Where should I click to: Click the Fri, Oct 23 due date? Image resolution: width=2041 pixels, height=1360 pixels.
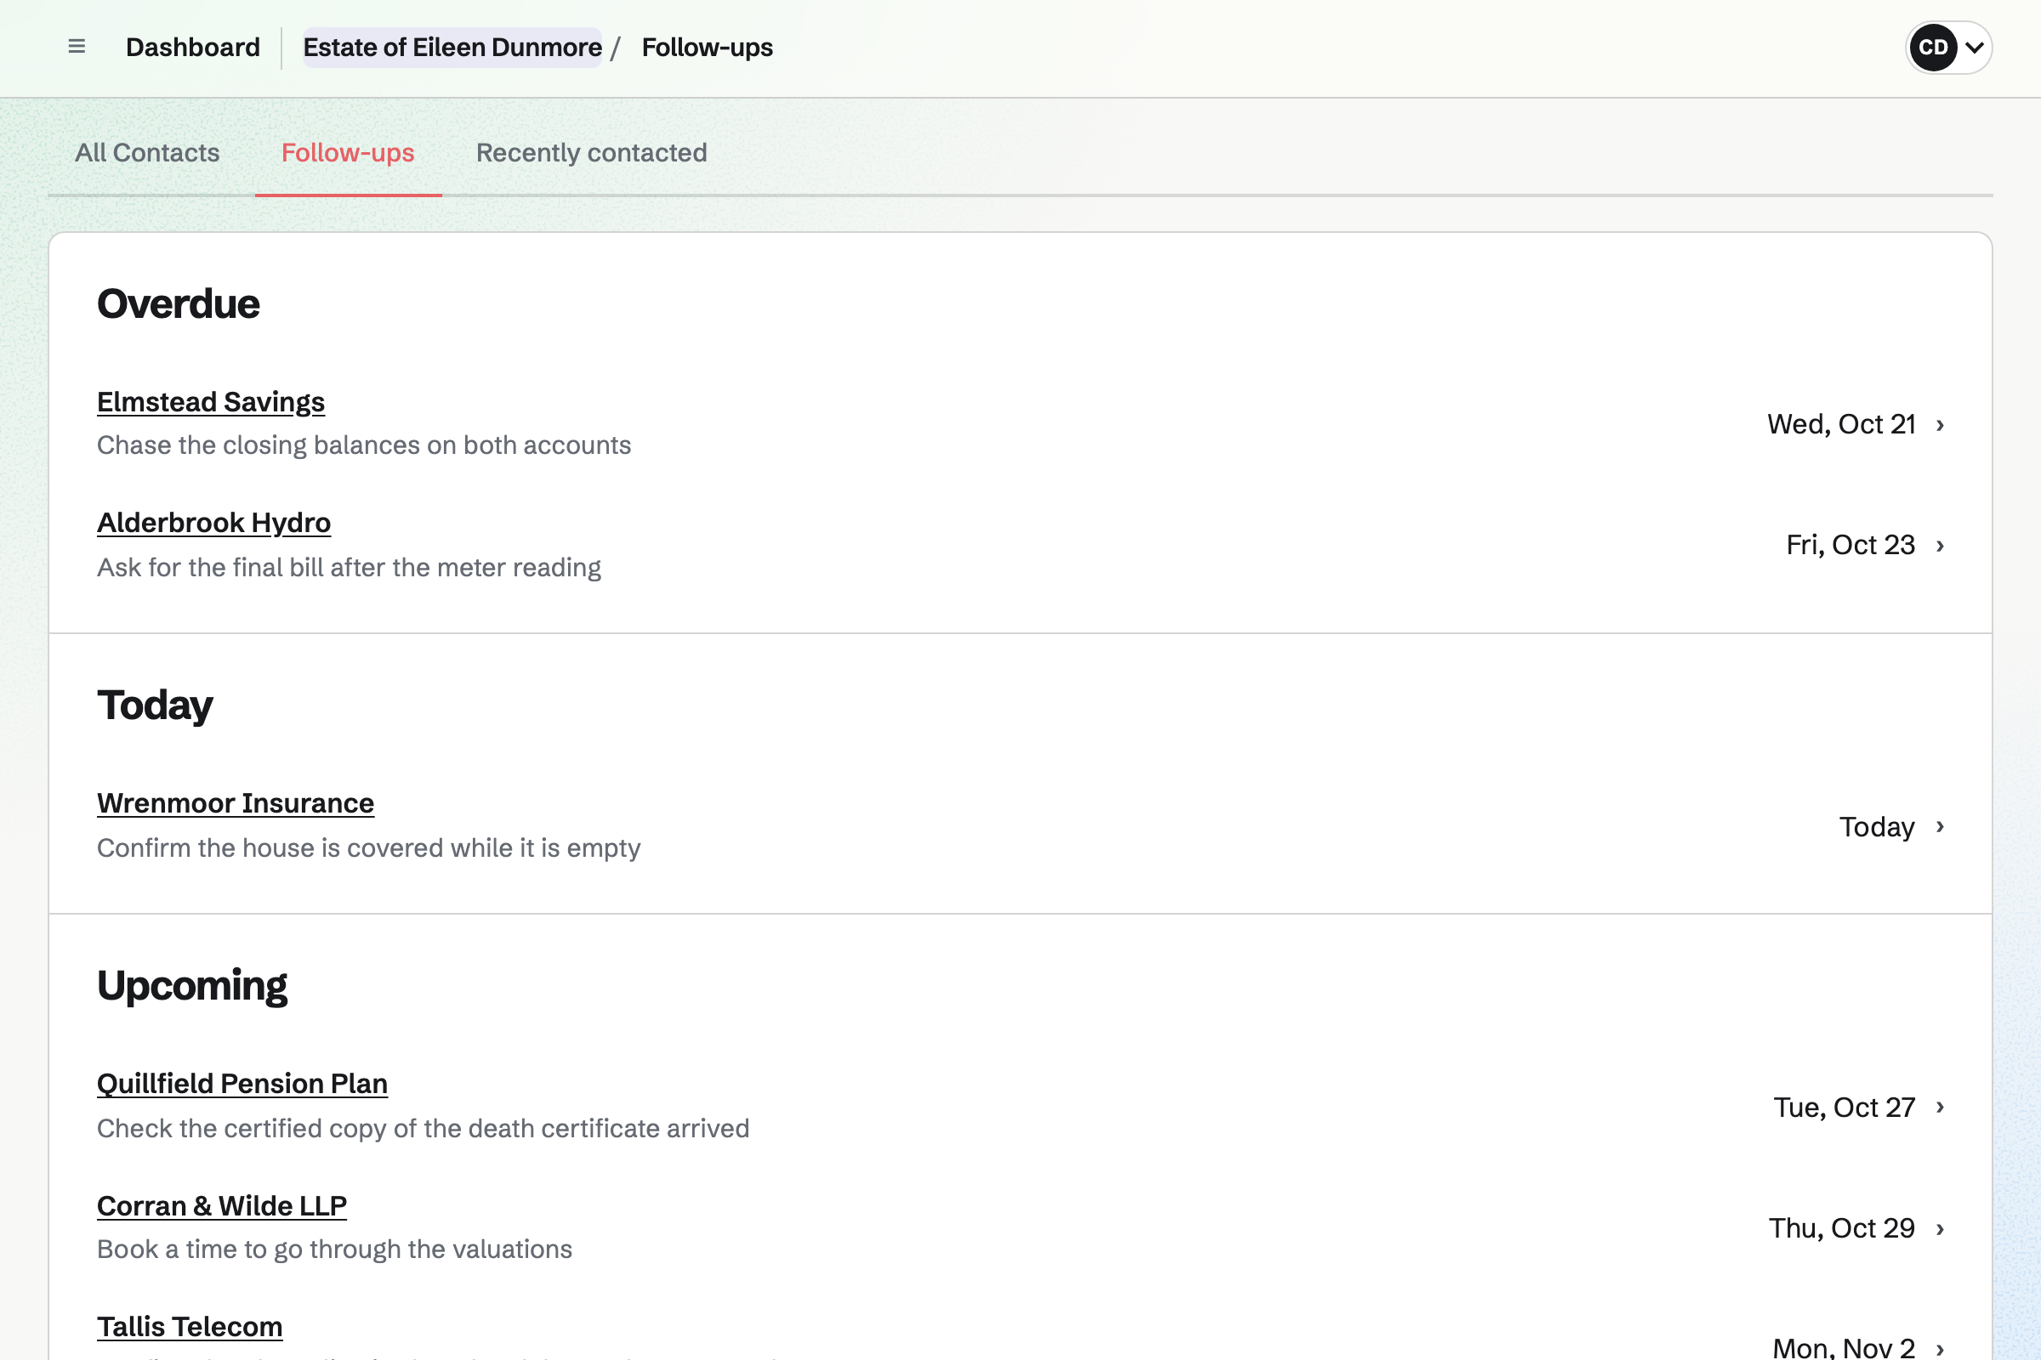[x=1851, y=545]
